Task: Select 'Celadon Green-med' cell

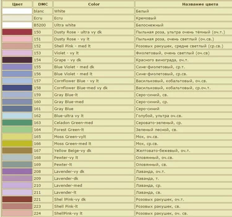Action: click(94, 123)
